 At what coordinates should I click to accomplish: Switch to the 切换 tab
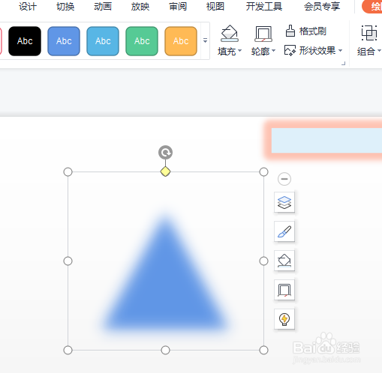[x=65, y=7]
